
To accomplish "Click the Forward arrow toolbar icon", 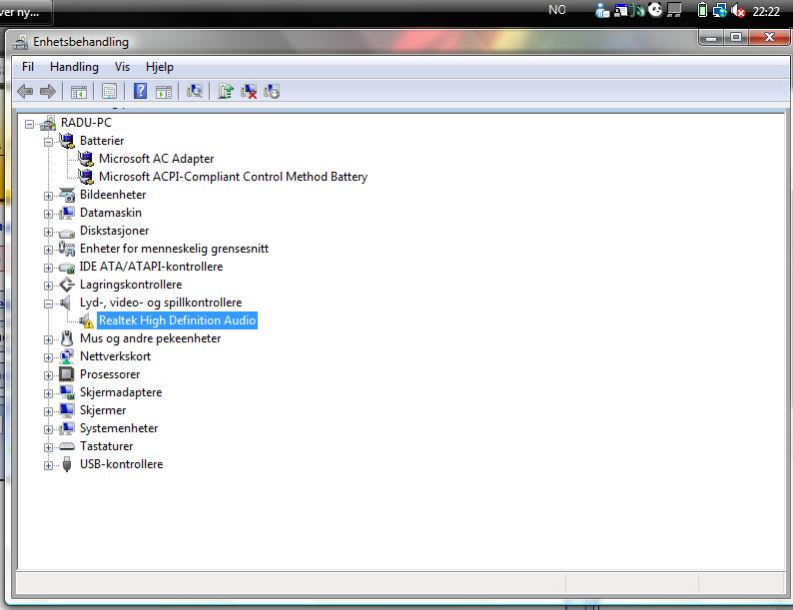I will (x=48, y=92).
